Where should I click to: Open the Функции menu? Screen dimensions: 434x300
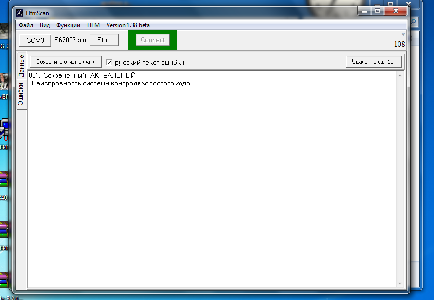(x=68, y=25)
